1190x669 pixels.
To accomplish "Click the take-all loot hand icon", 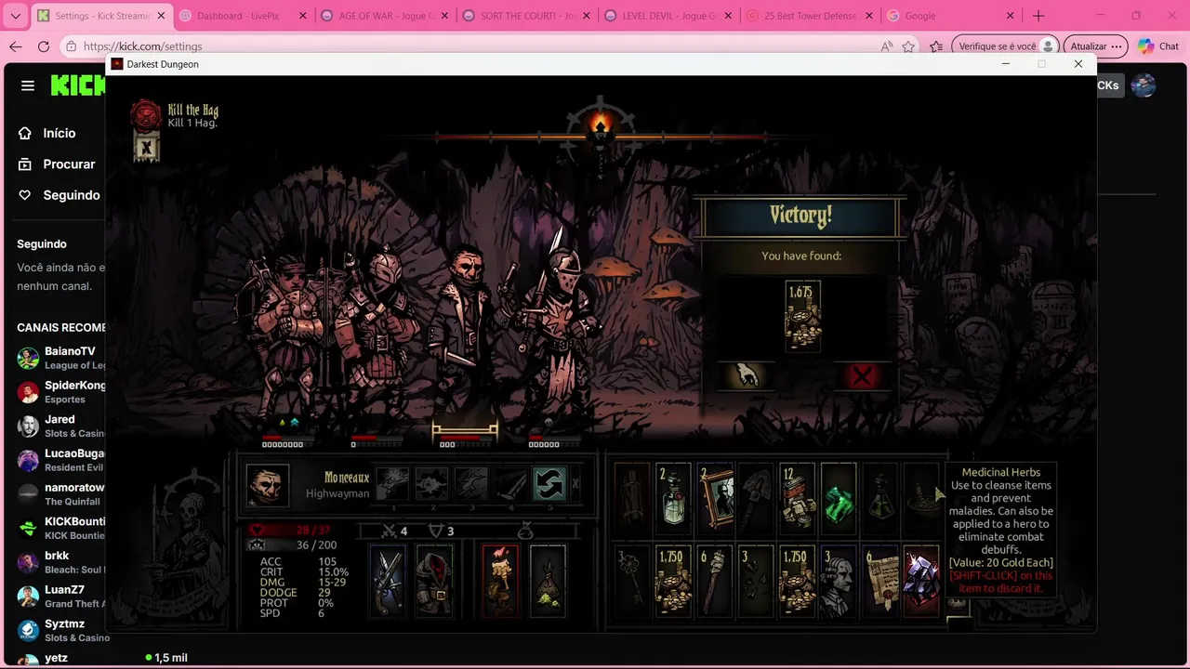I will (x=746, y=375).
